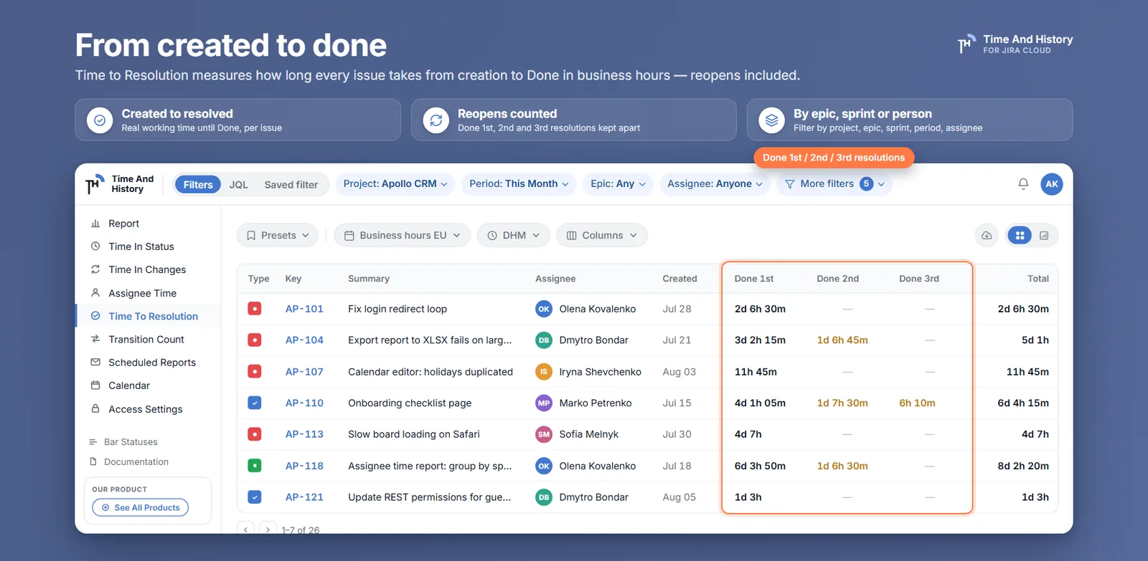Open the AK user avatar menu
This screenshot has width=1148, height=561.
tap(1052, 184)
